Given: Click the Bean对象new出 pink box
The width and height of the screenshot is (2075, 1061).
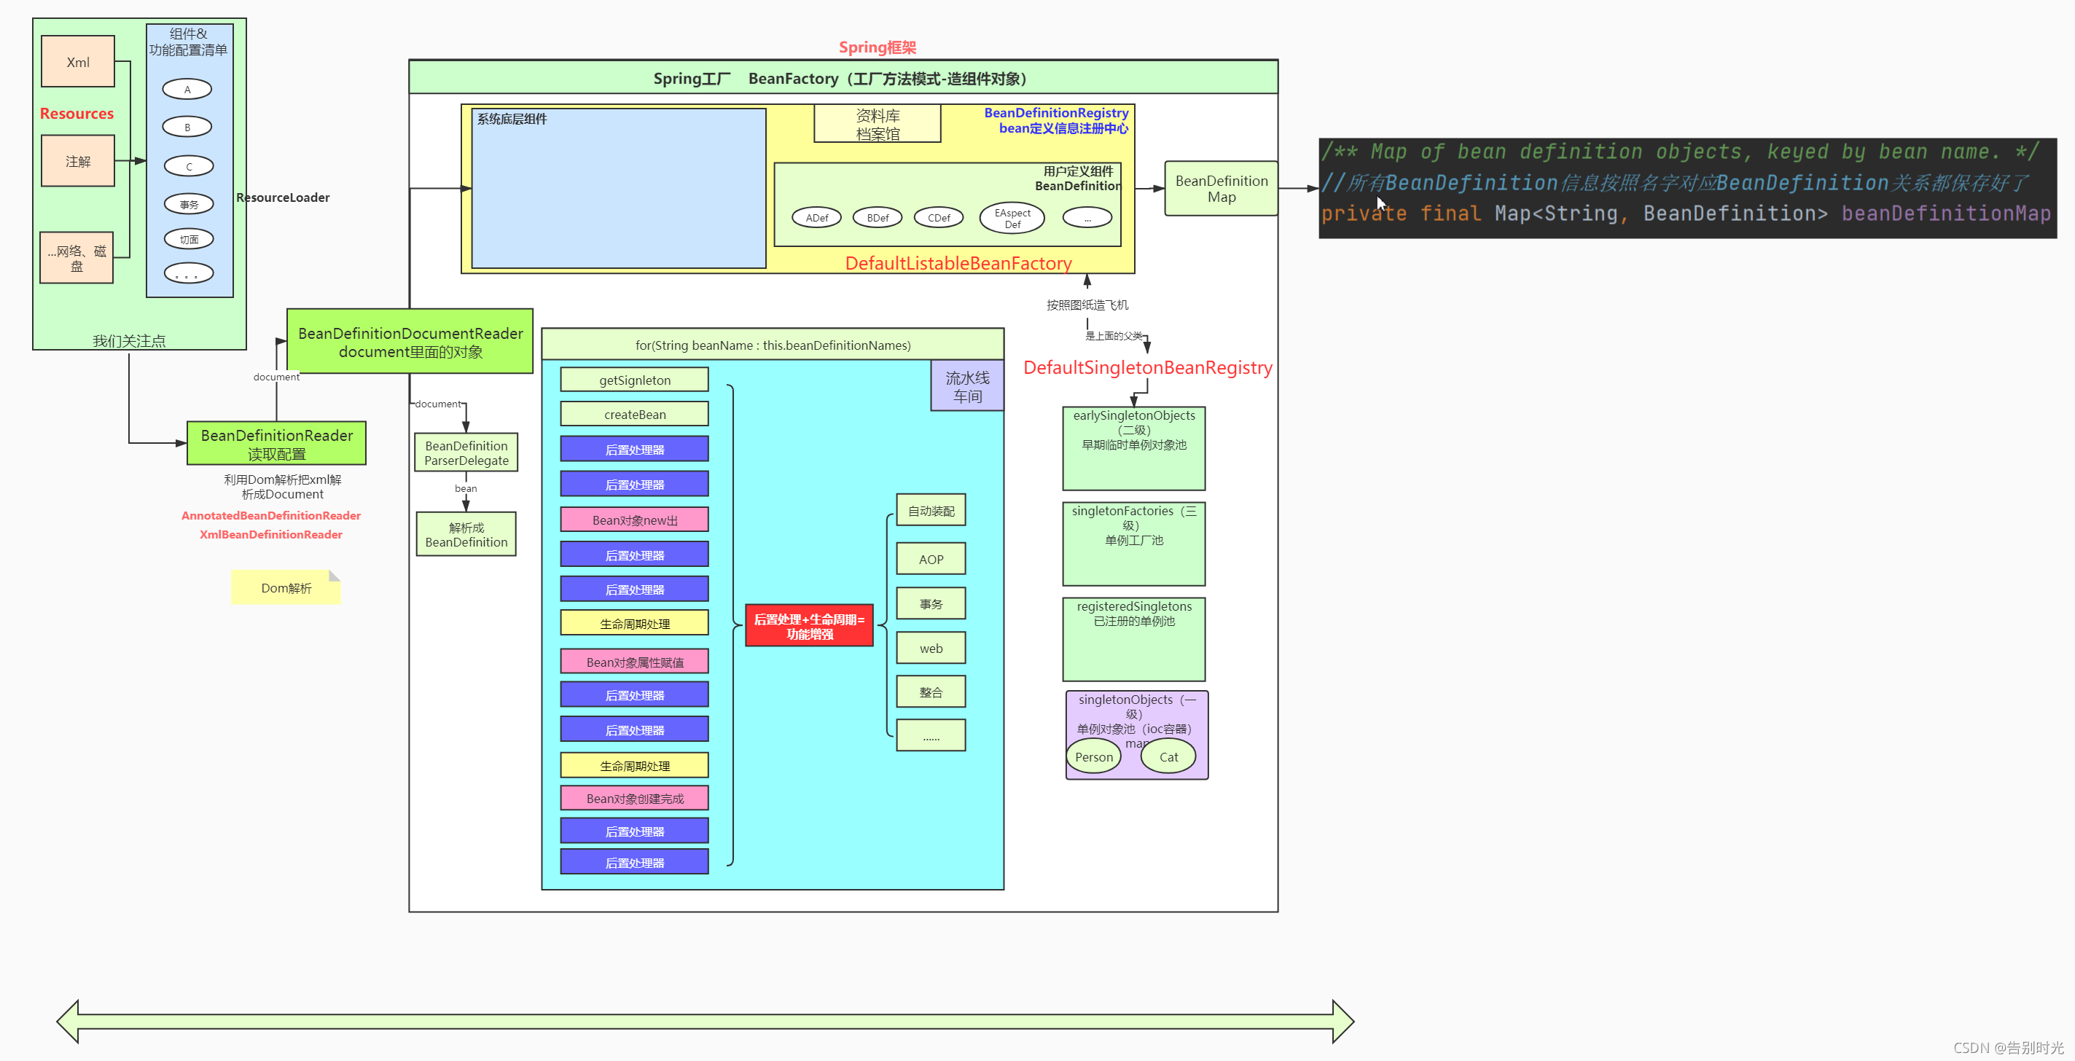Looking at the screenshot, I should pyautogui.click(x=635, y=520).
